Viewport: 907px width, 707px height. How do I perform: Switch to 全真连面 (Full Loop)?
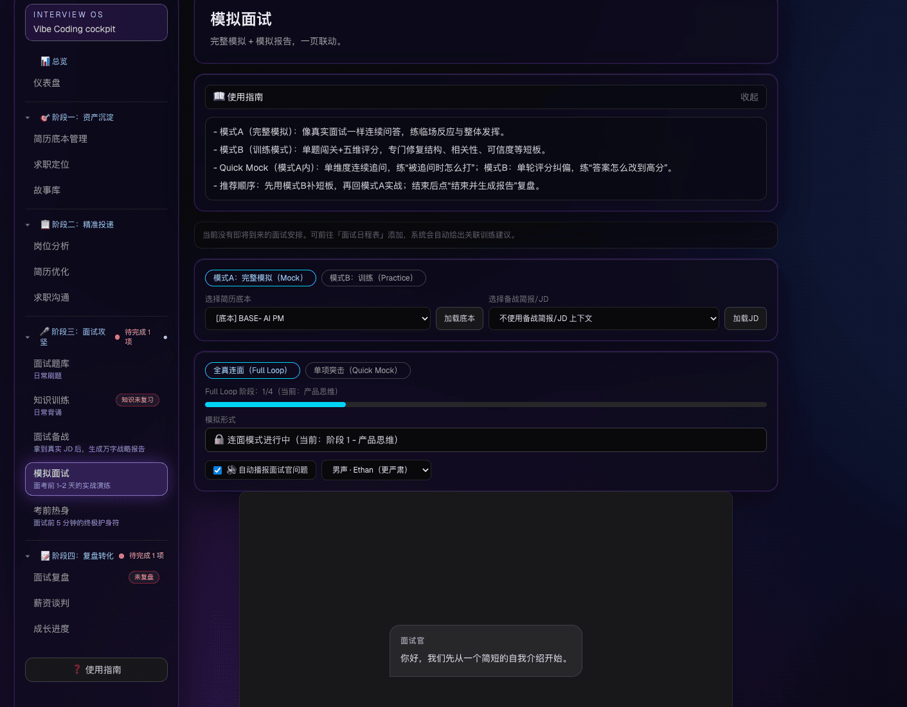(x=253, y=371)
